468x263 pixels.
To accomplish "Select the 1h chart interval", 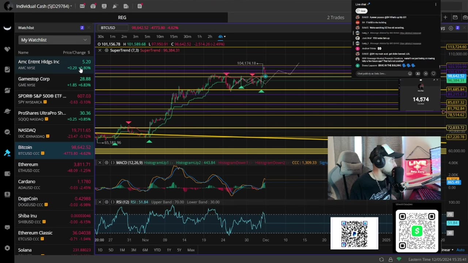I will (x=199, y=37).
